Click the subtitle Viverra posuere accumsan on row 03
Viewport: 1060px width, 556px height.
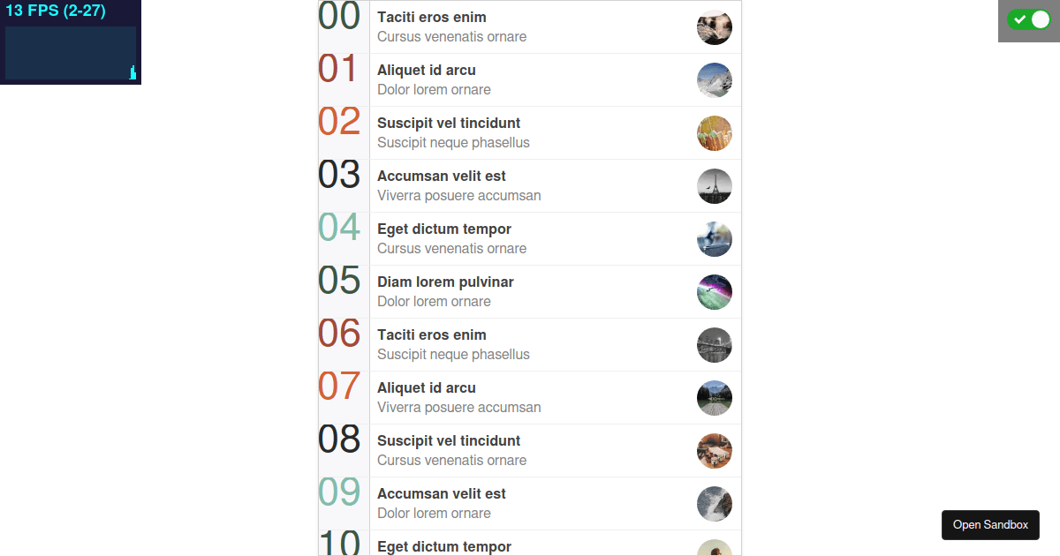point(458,195)
